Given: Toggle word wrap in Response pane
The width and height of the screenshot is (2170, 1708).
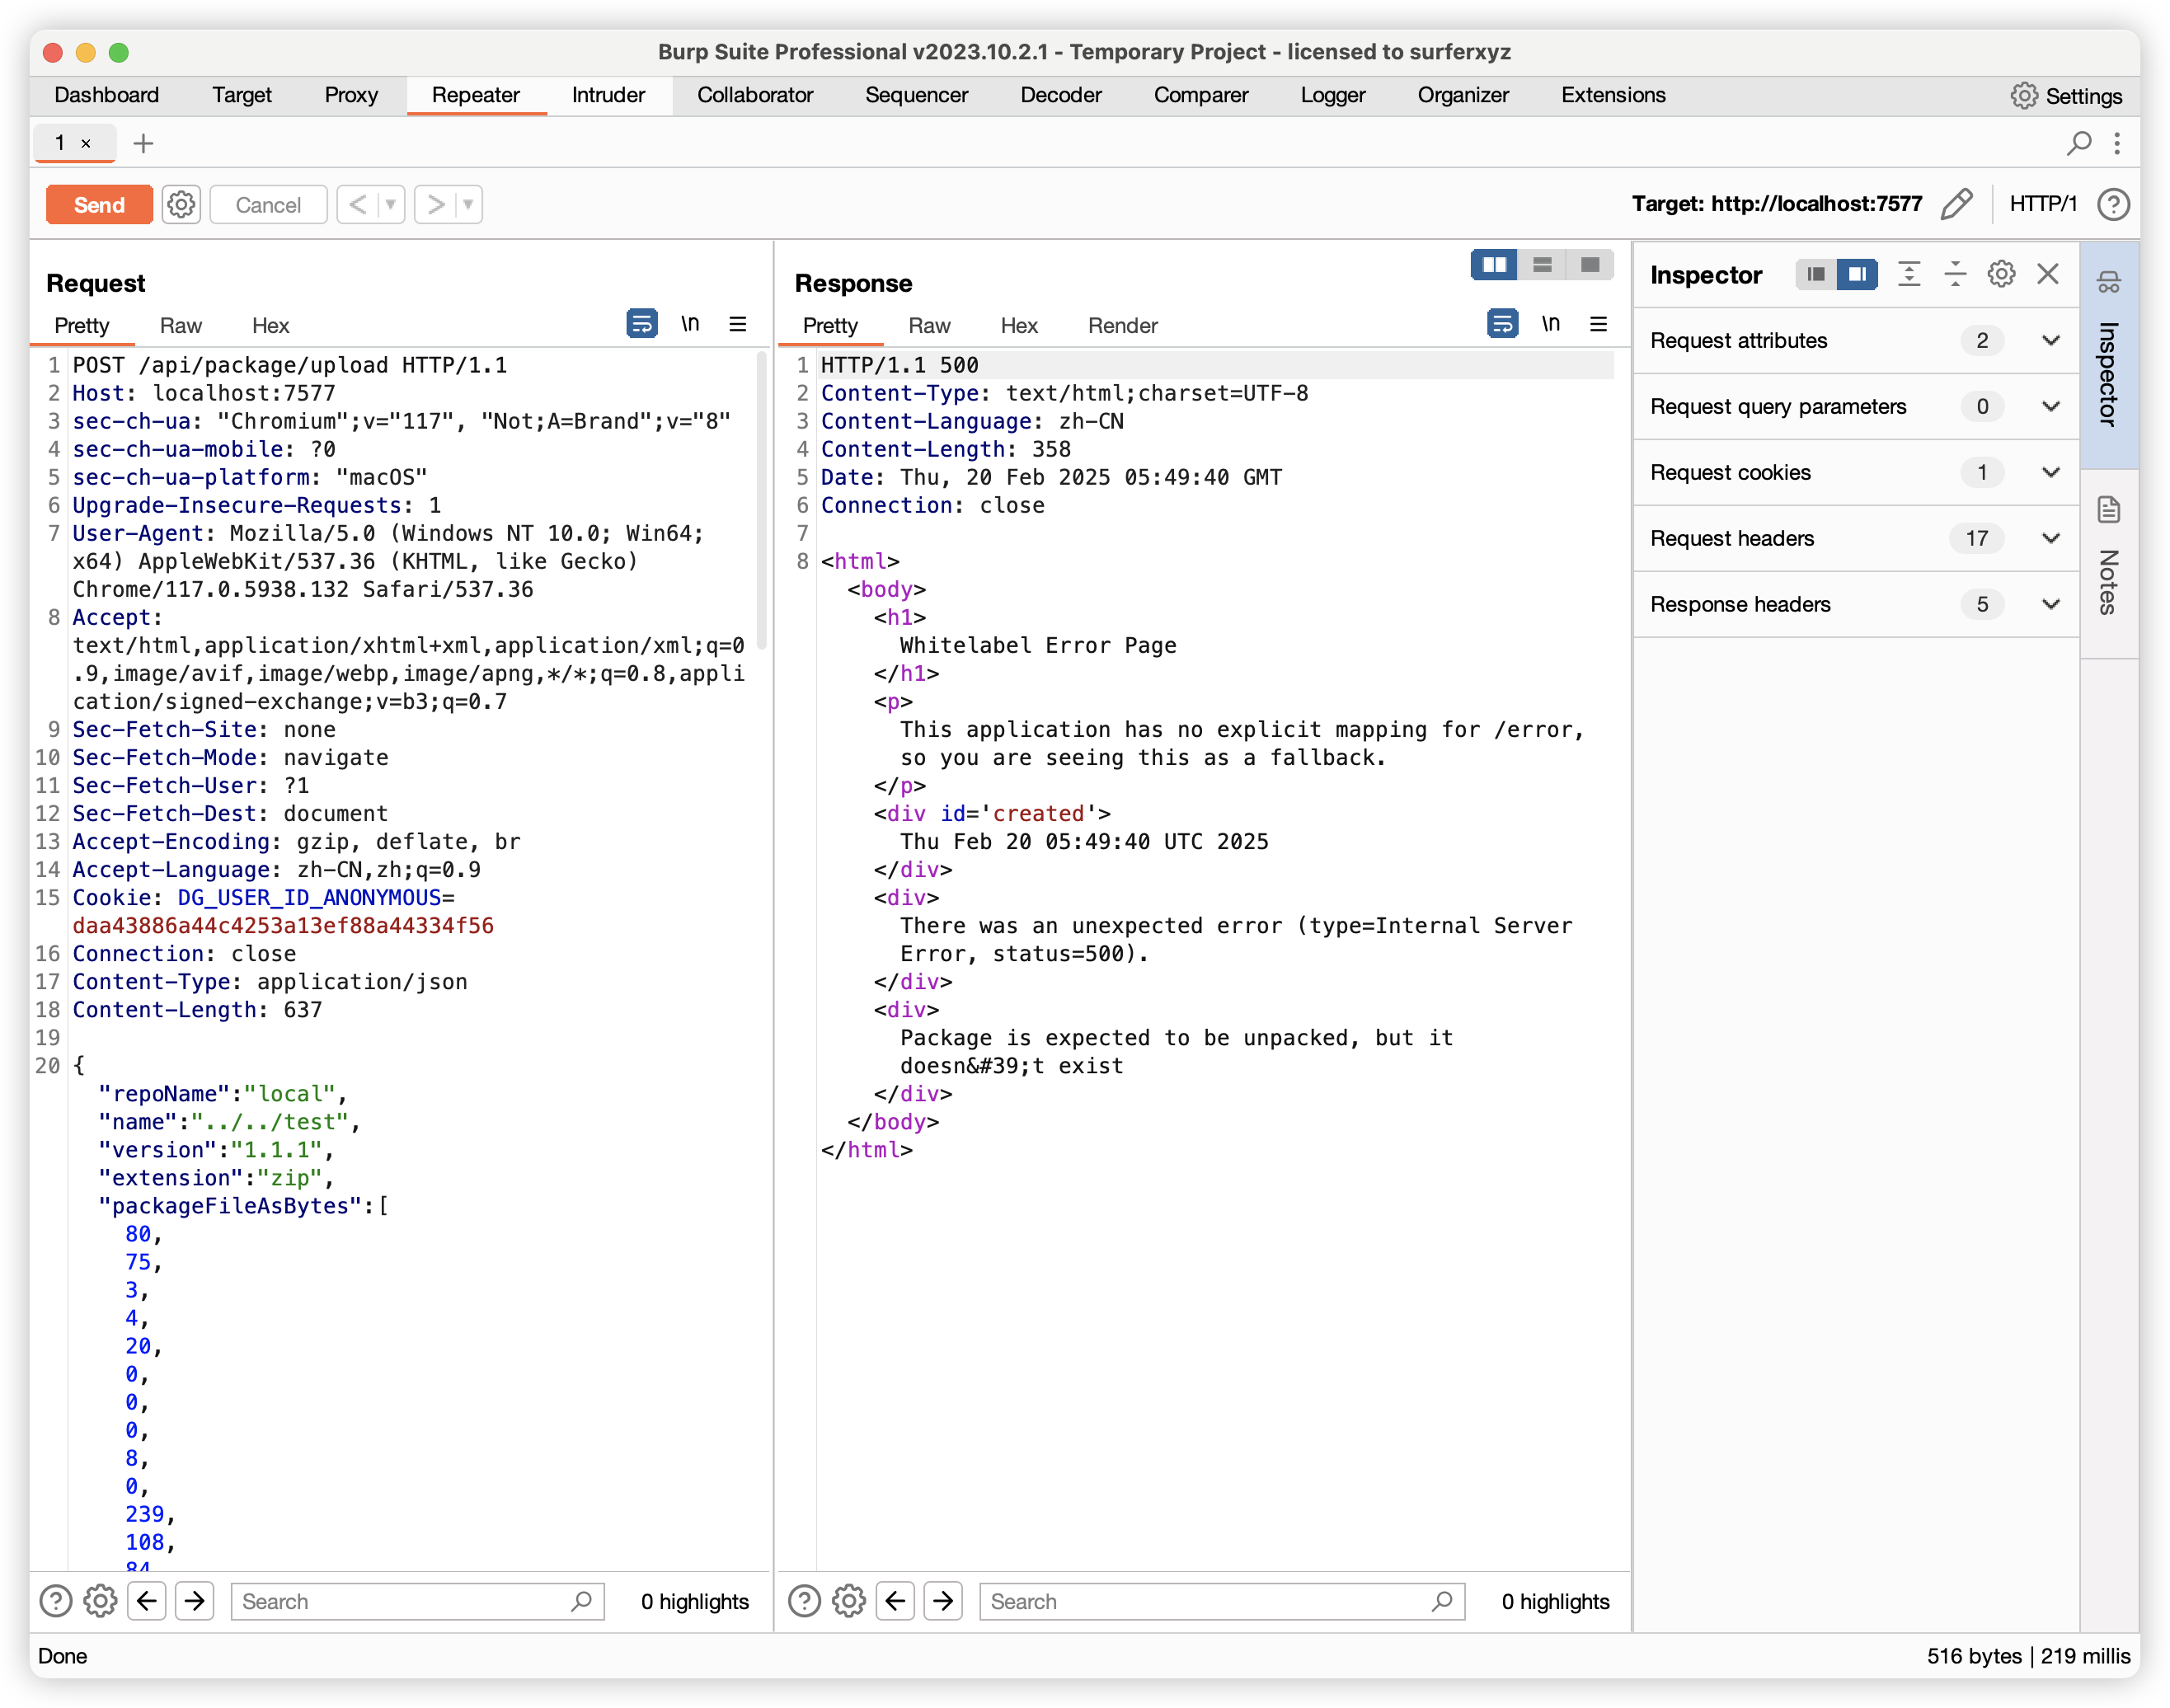Looking at the screenshot, I should click(1502, 324).
